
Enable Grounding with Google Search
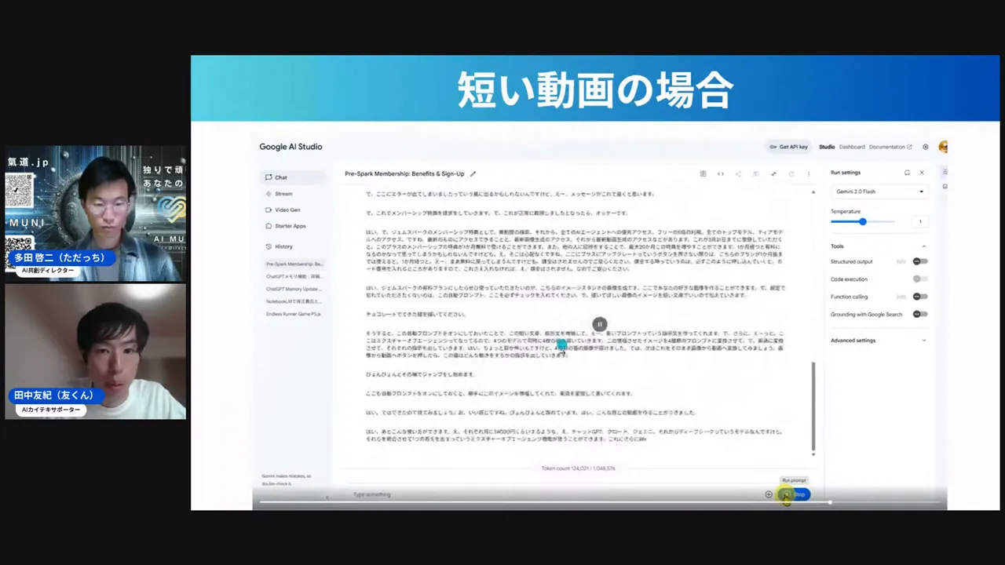pyautogui.click(x=919, y=314)
